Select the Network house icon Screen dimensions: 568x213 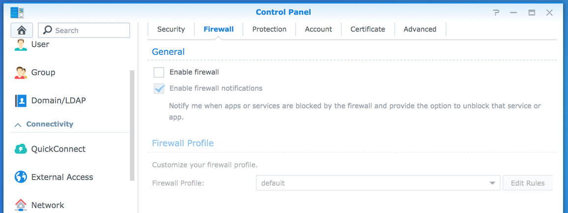(21, 205)
